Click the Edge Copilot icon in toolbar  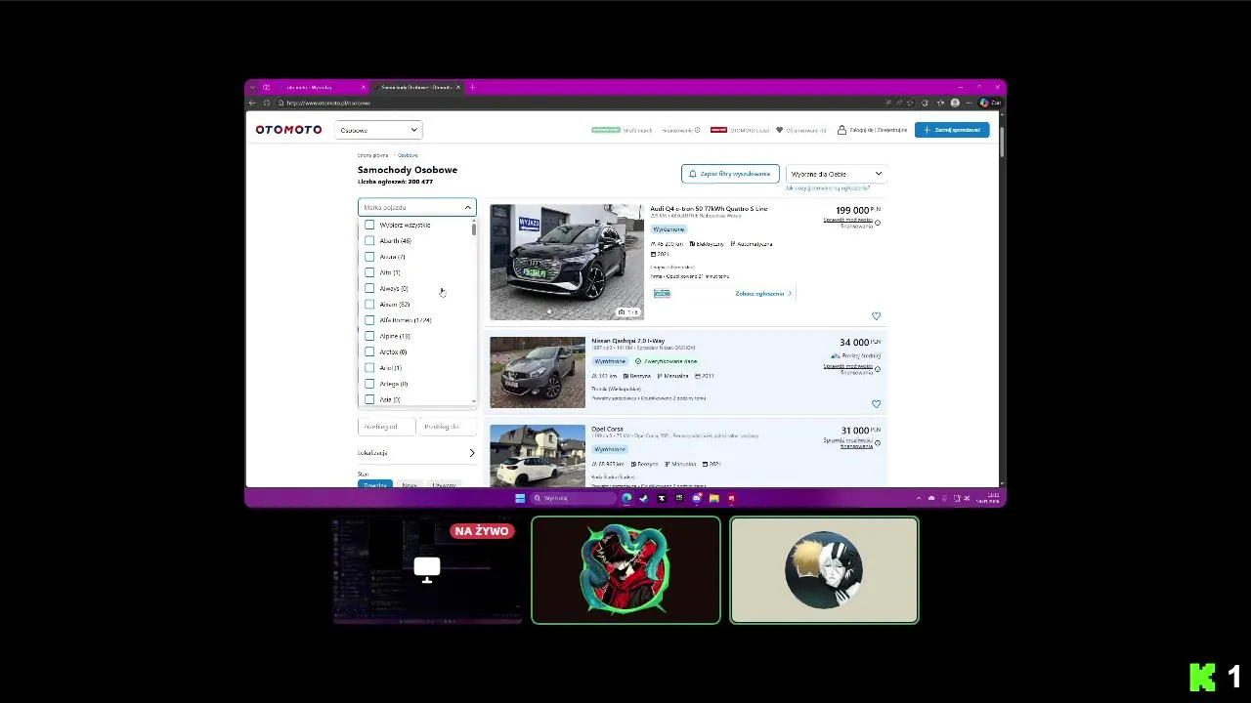click(984, 103)
